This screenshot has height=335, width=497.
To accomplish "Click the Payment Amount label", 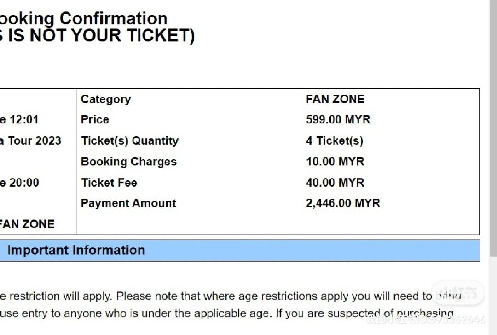I will coord(128,203).
